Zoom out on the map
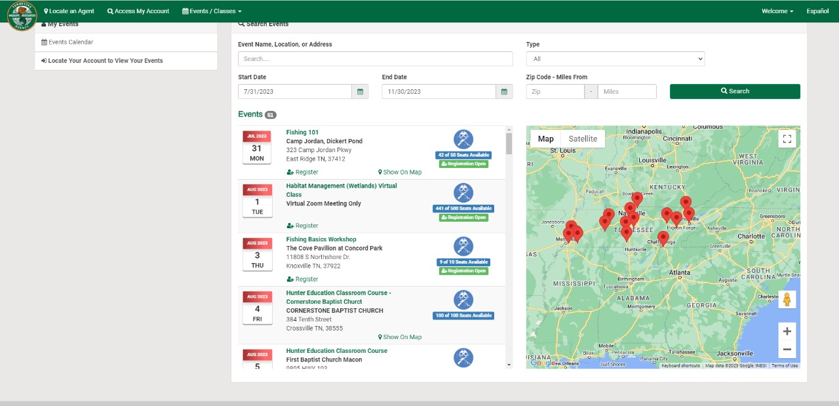 coord(787,349)
